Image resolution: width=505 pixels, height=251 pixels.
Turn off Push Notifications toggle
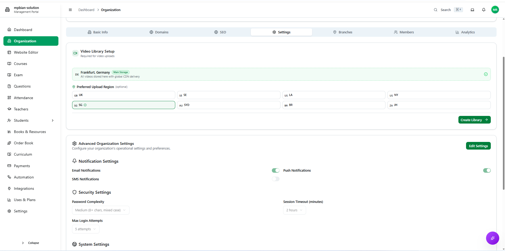pyautogui.click(x=487, y=171)
